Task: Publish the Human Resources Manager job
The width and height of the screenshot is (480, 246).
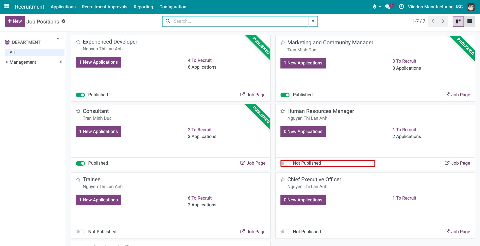Action: (285, 163)
